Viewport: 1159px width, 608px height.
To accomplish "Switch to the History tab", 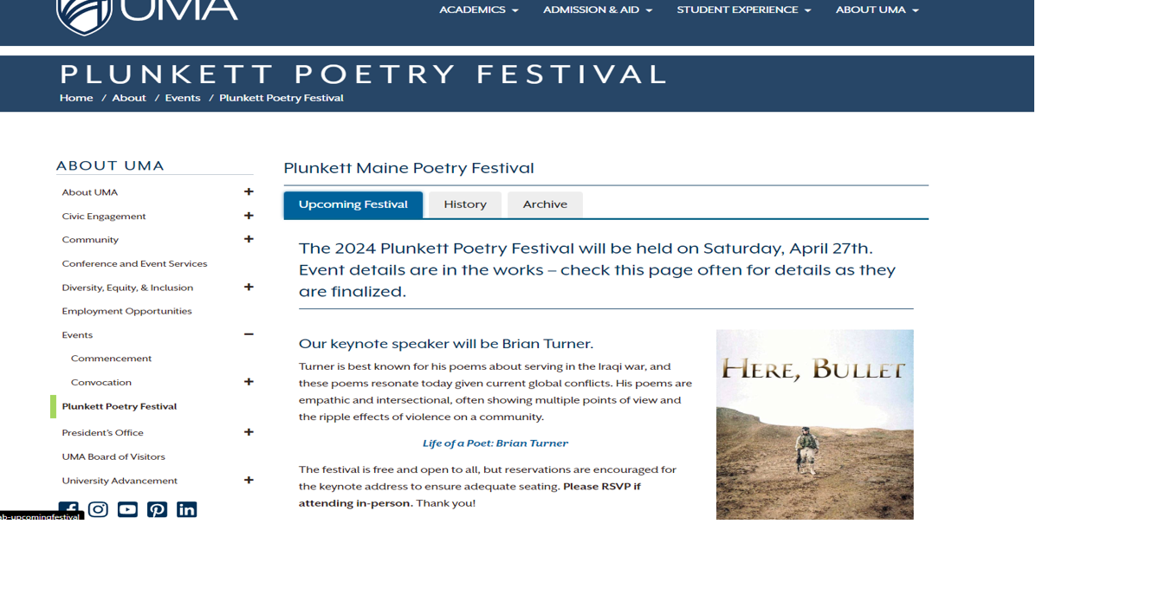I will (x=464, y=204).
